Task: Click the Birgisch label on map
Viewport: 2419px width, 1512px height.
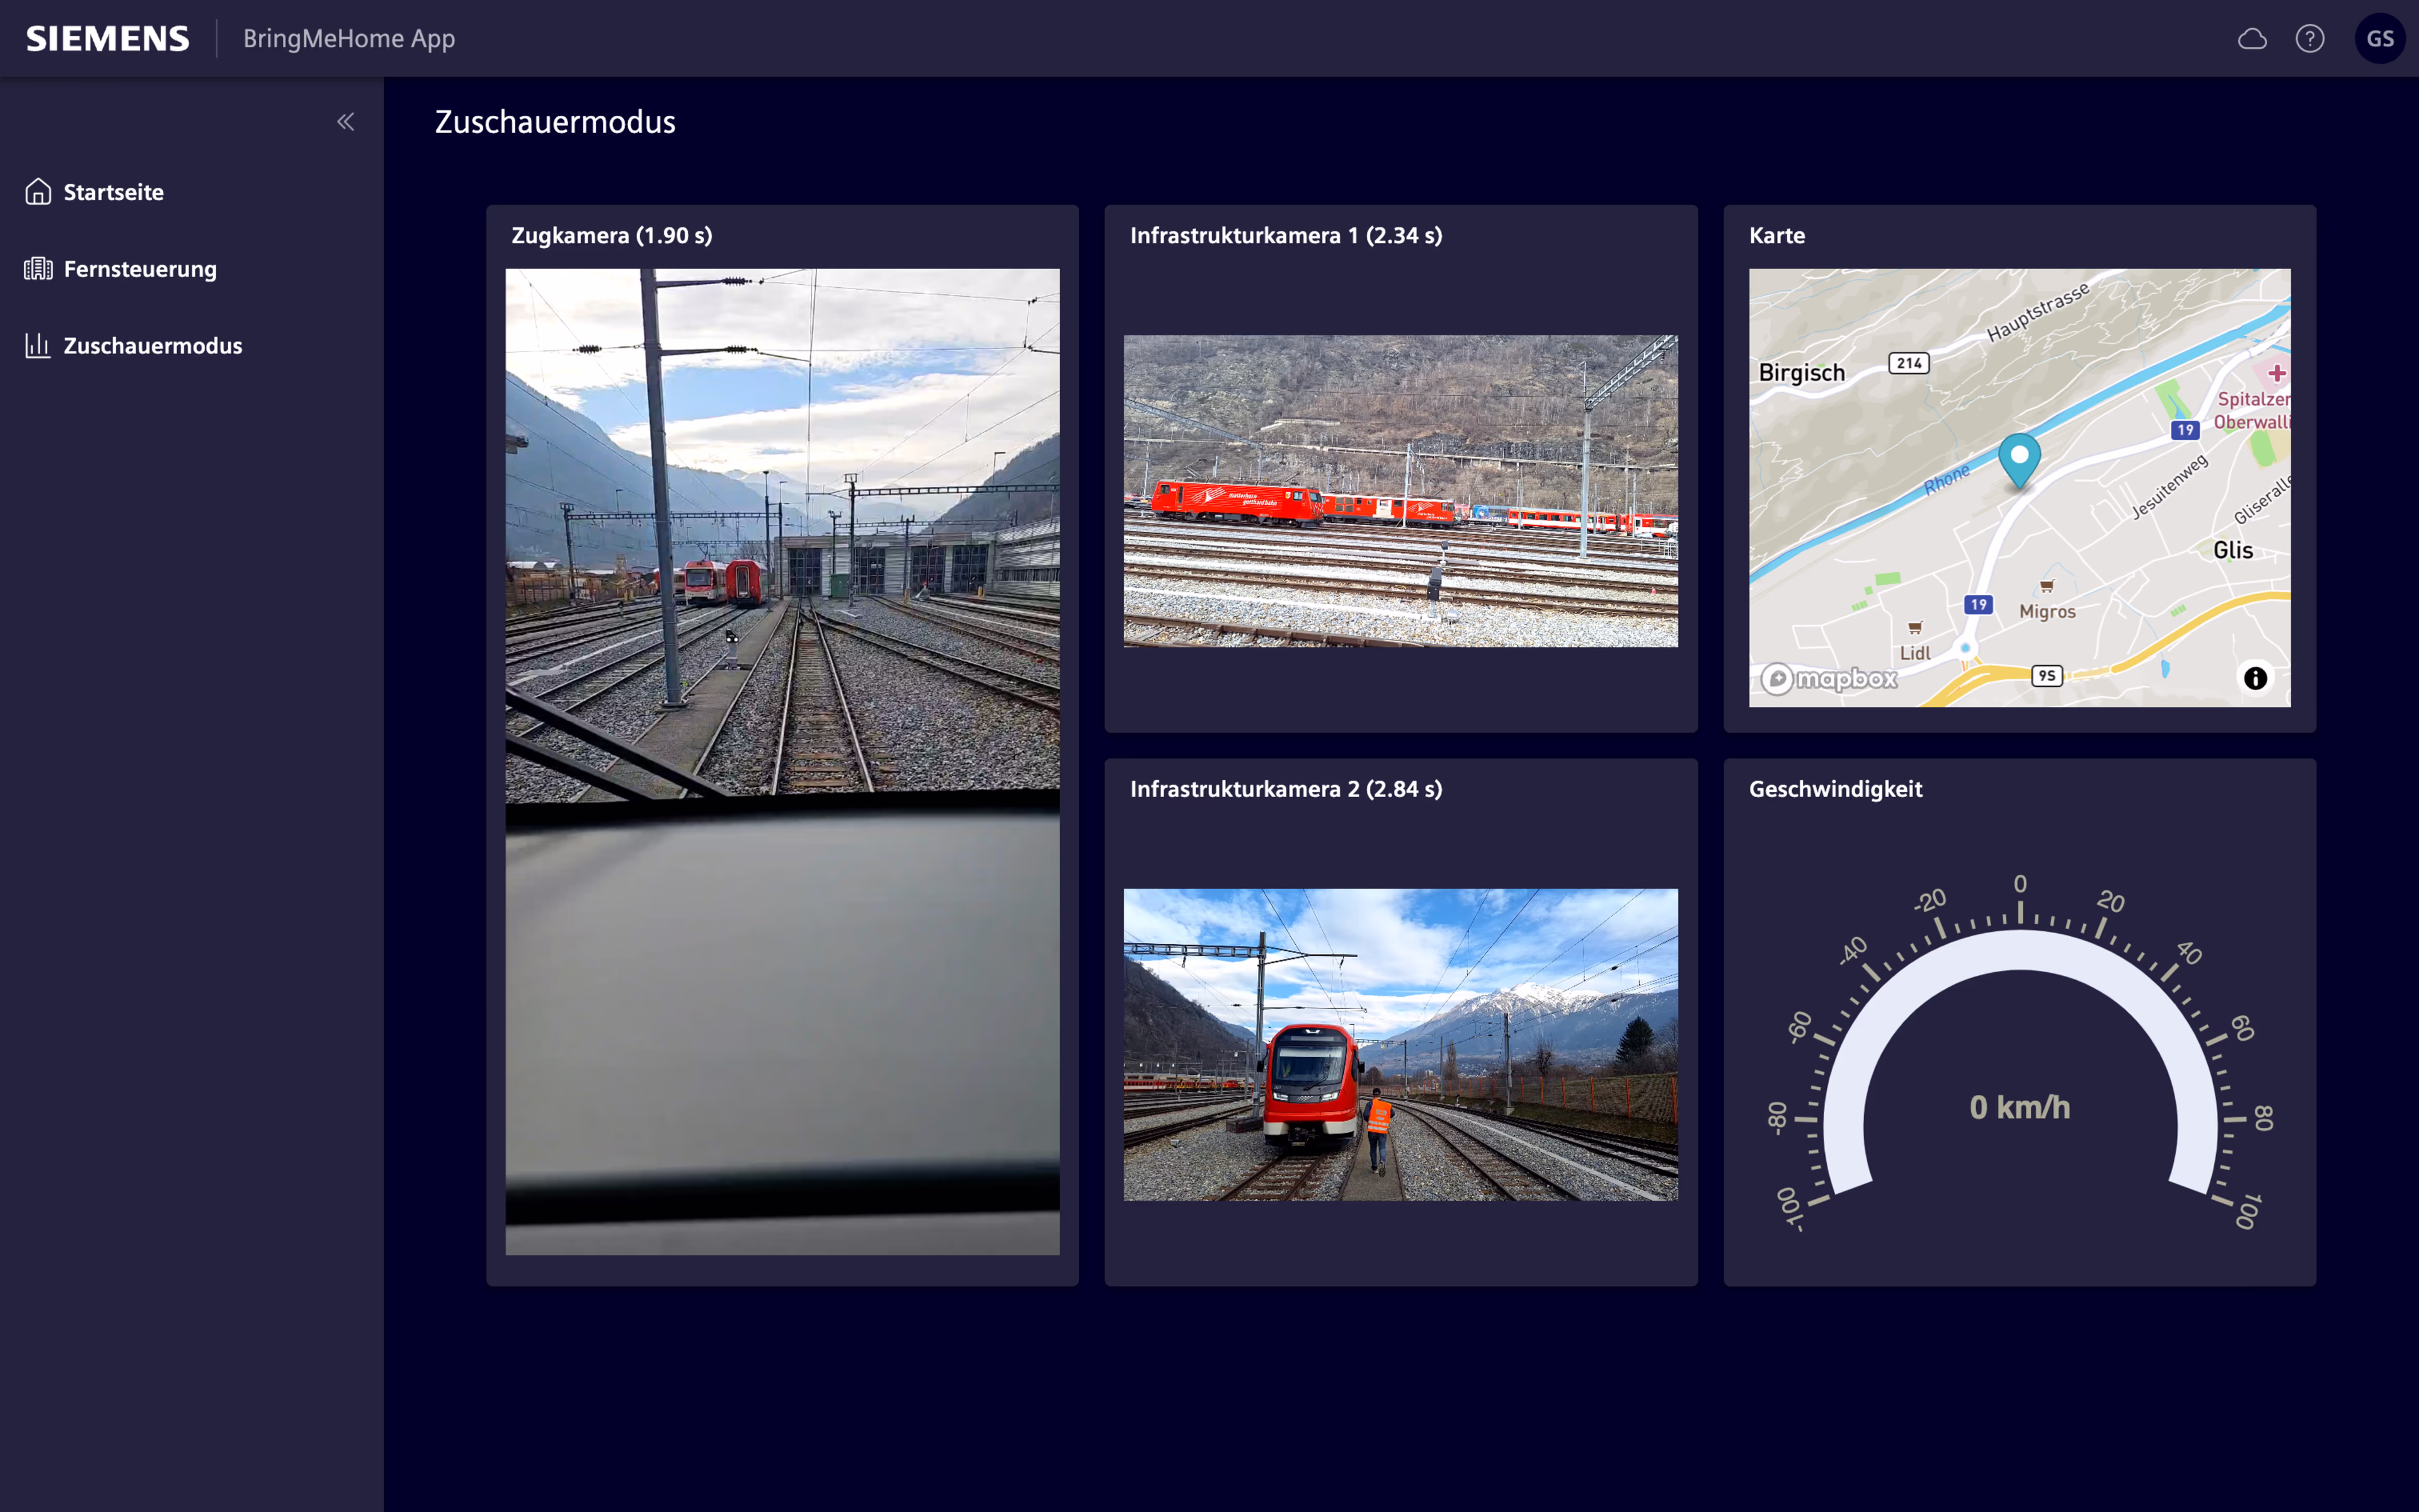Action: pyautogui.click(x=1801, y=373)
